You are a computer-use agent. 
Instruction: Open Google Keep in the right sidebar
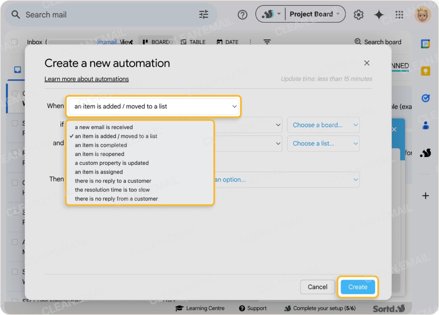[x=426, y=71]
